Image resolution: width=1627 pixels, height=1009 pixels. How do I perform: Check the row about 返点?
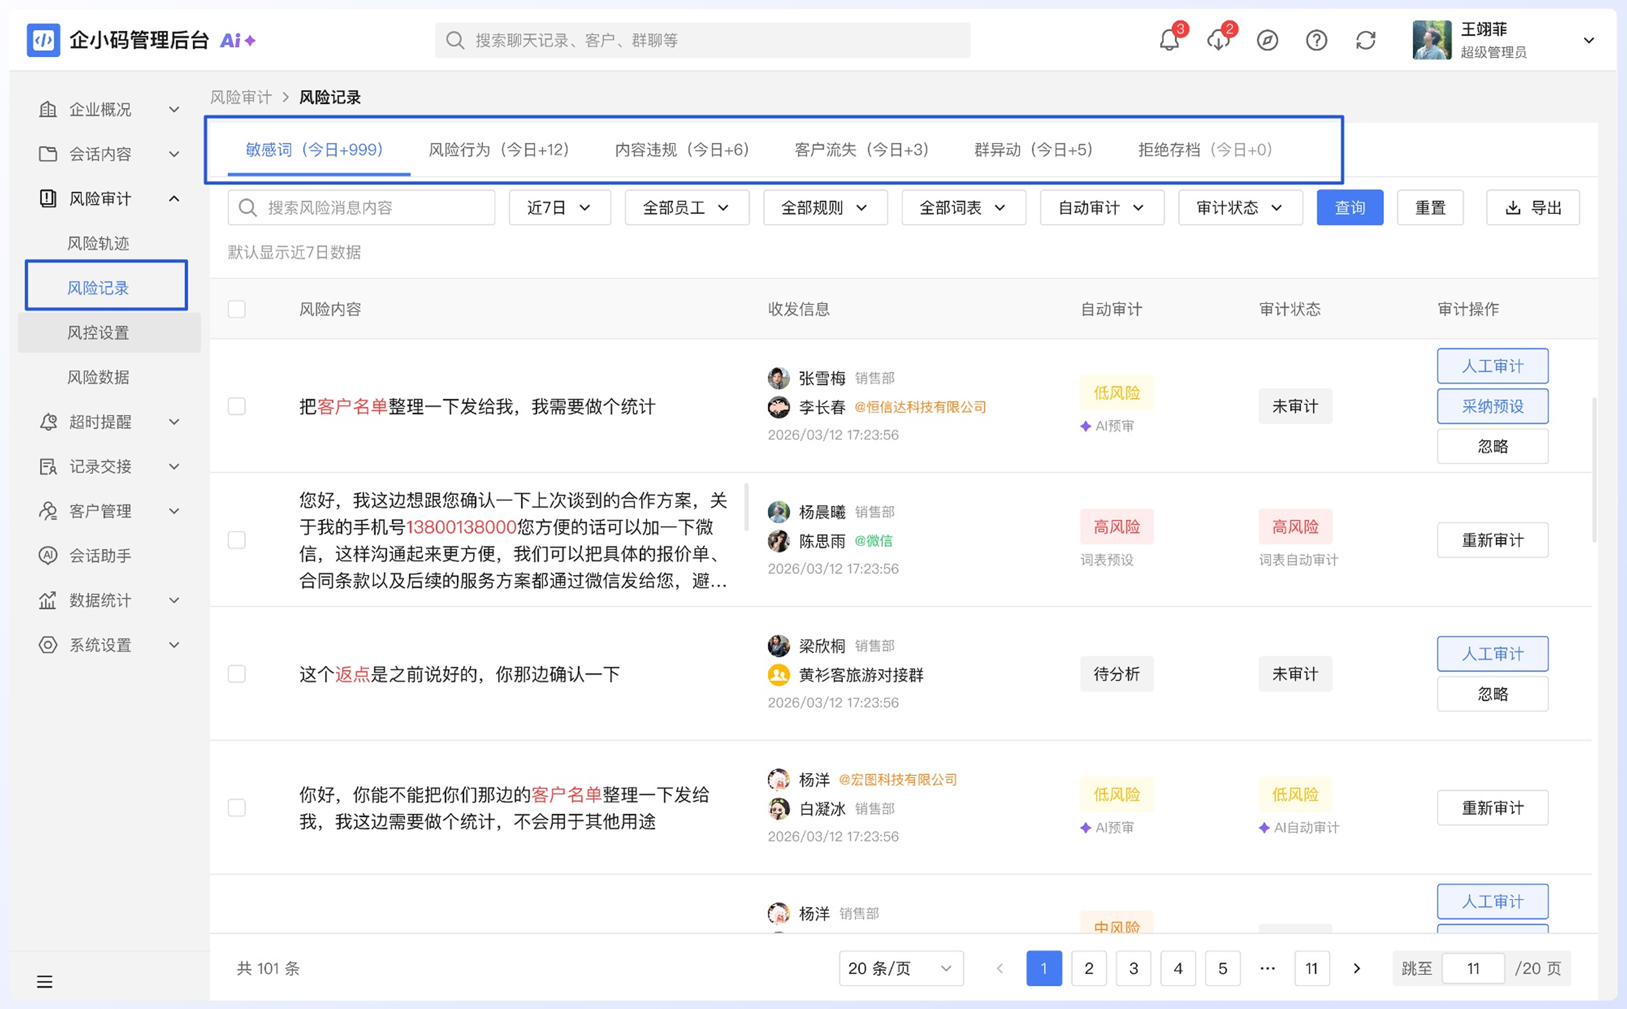click(237, 674)
